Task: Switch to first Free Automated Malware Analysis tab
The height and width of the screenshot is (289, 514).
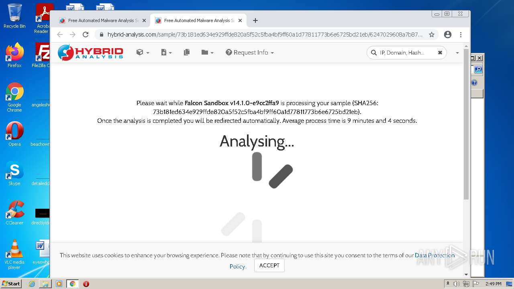Action: [103, 20]
